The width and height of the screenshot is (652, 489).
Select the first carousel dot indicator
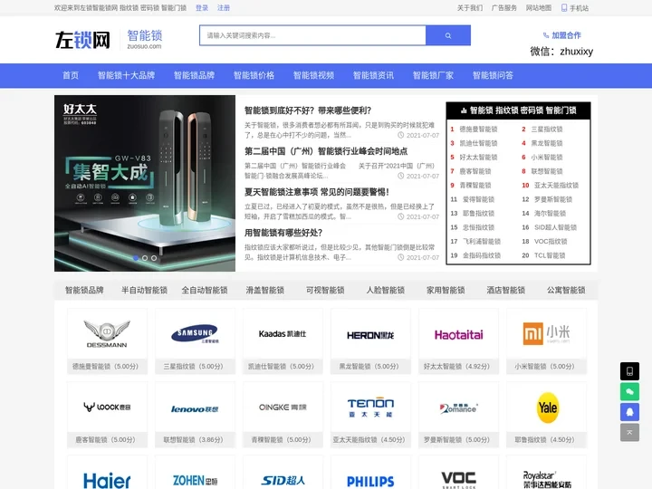click(136, 258)
